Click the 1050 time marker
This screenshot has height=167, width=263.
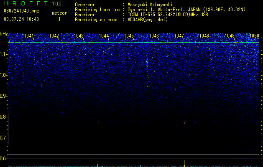click(255, 35)
